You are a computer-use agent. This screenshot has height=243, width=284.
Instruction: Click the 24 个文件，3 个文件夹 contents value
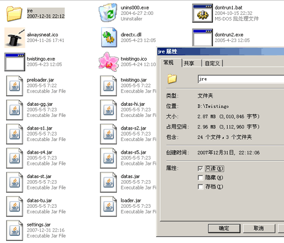(224, 137)
